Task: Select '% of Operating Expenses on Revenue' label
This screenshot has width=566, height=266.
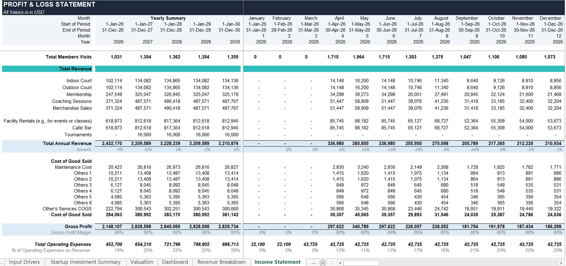Action: point(51,250)
